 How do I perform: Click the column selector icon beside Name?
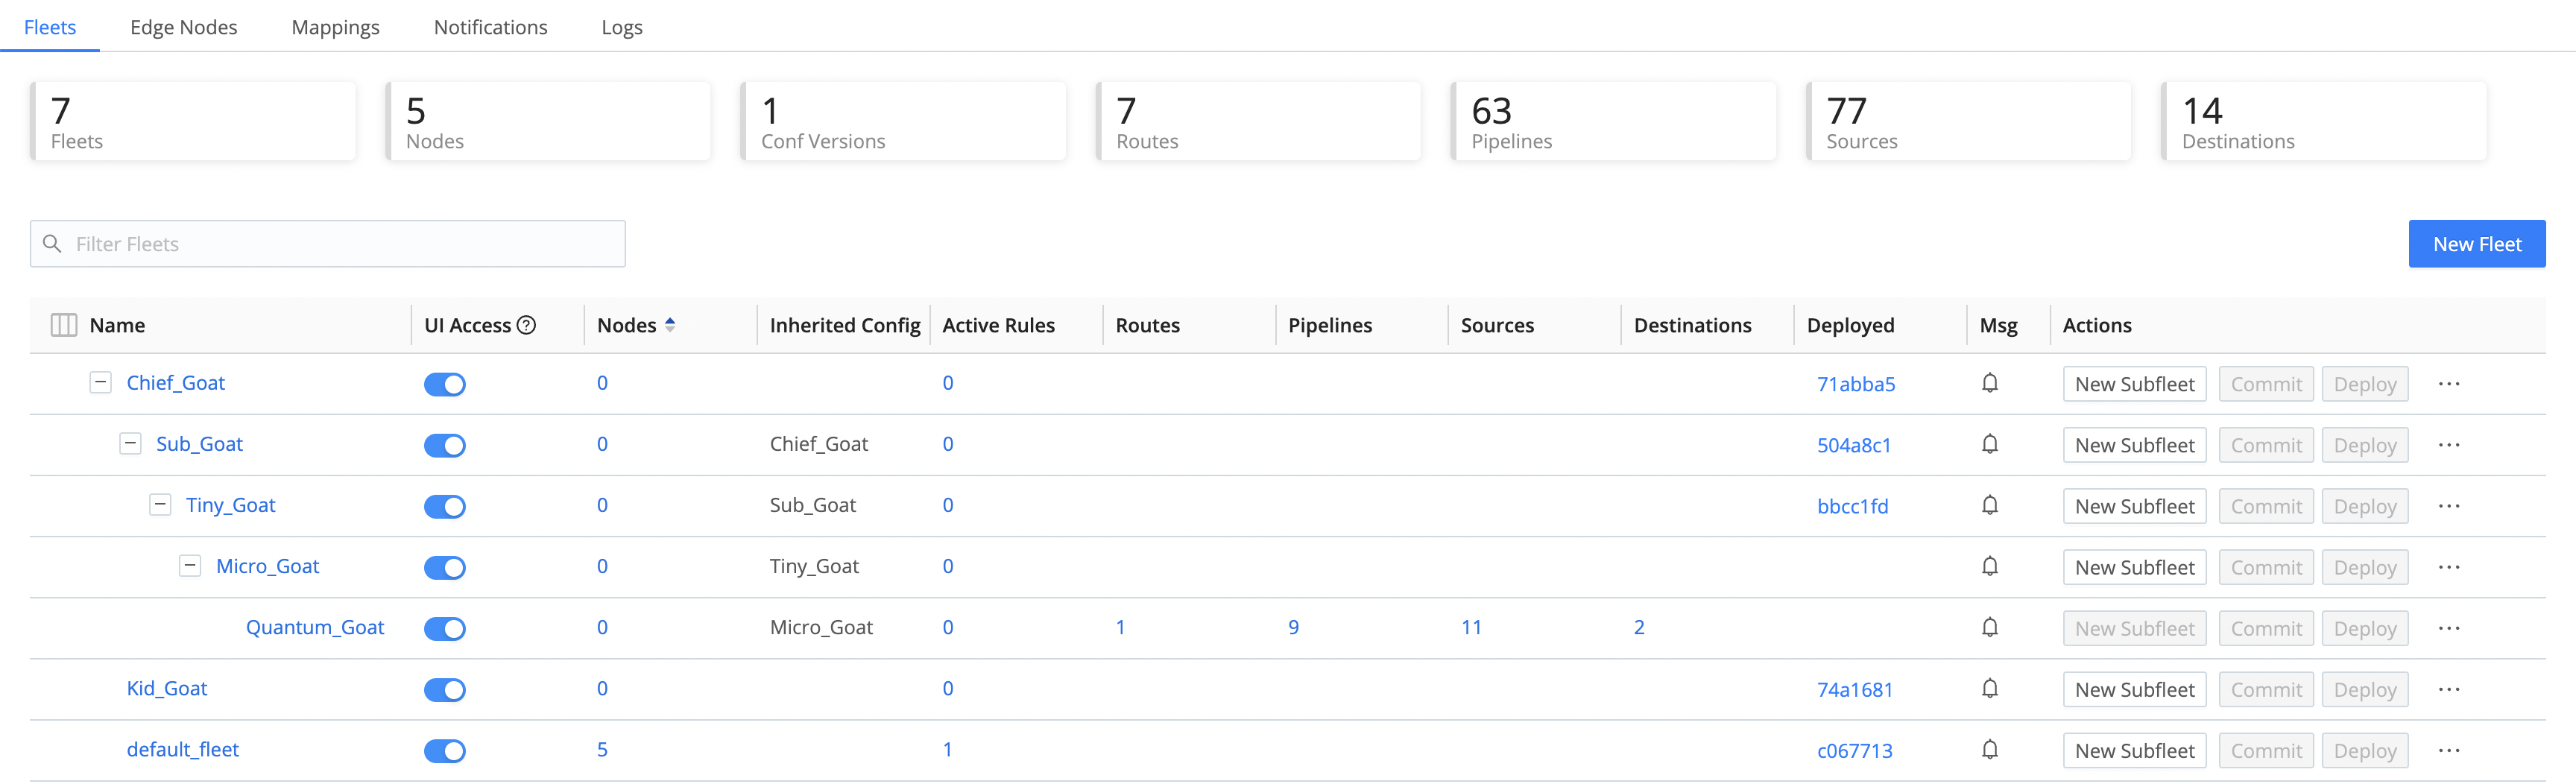click(x=64, y=325)
